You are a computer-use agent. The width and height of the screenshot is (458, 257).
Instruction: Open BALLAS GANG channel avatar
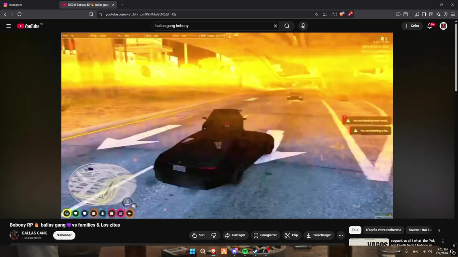(x=14, y=235)
